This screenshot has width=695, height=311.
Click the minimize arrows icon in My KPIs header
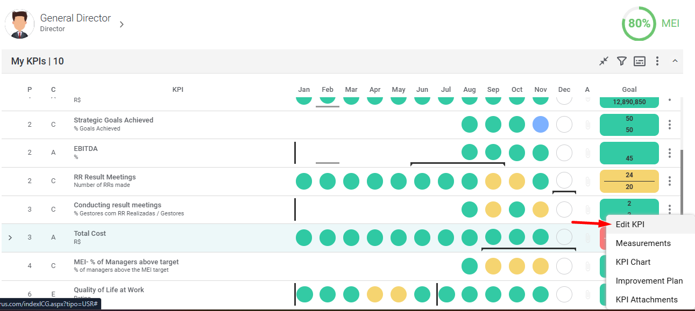[x=604, y=61]
